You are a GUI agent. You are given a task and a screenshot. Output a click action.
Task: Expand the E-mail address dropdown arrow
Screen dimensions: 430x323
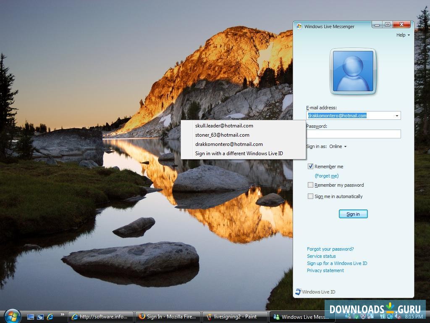coord(397,116)
